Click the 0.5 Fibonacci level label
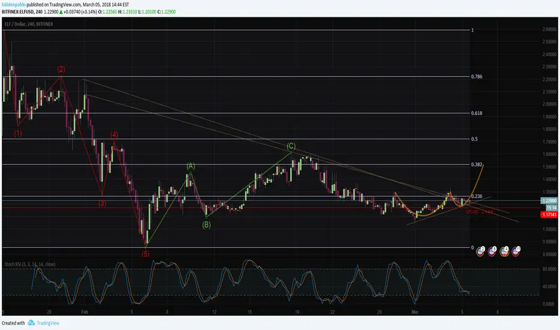Image resolution: width=560 pixels, height=330 pixels. (x=474, y=139)
